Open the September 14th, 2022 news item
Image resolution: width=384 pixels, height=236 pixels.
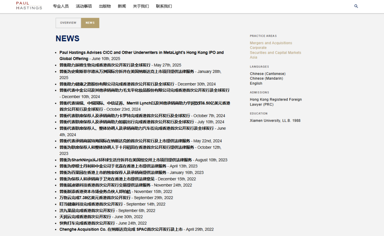point(91,204)
